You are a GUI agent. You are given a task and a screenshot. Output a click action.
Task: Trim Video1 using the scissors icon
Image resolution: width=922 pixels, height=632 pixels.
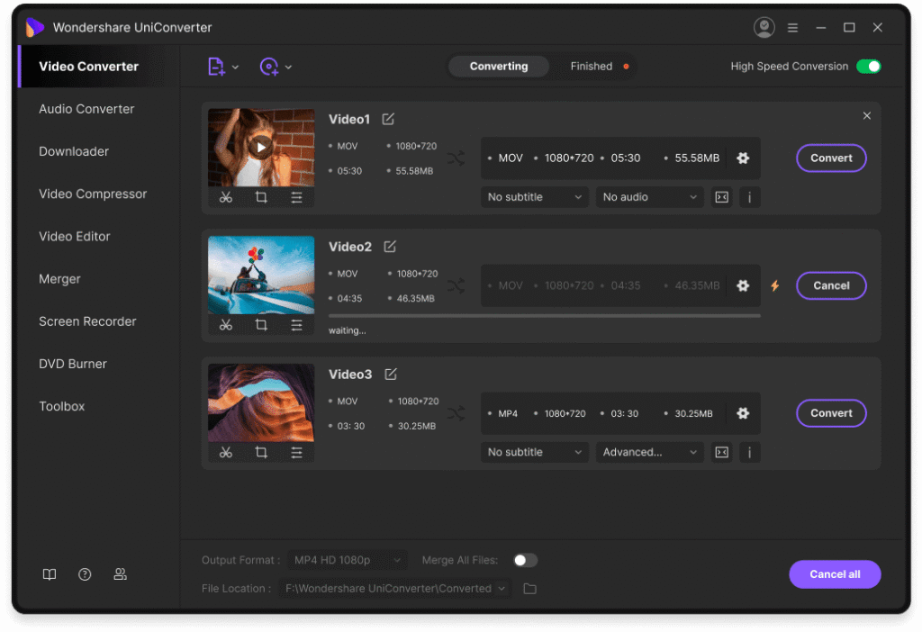(x=226, y=197)
